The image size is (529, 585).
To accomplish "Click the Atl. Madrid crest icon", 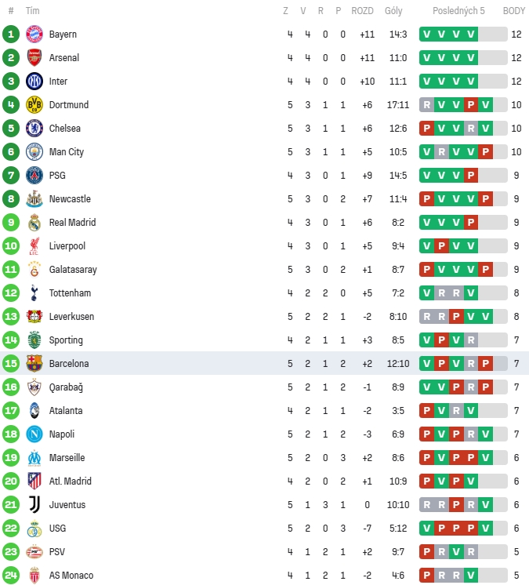I will tap(34, 481).
